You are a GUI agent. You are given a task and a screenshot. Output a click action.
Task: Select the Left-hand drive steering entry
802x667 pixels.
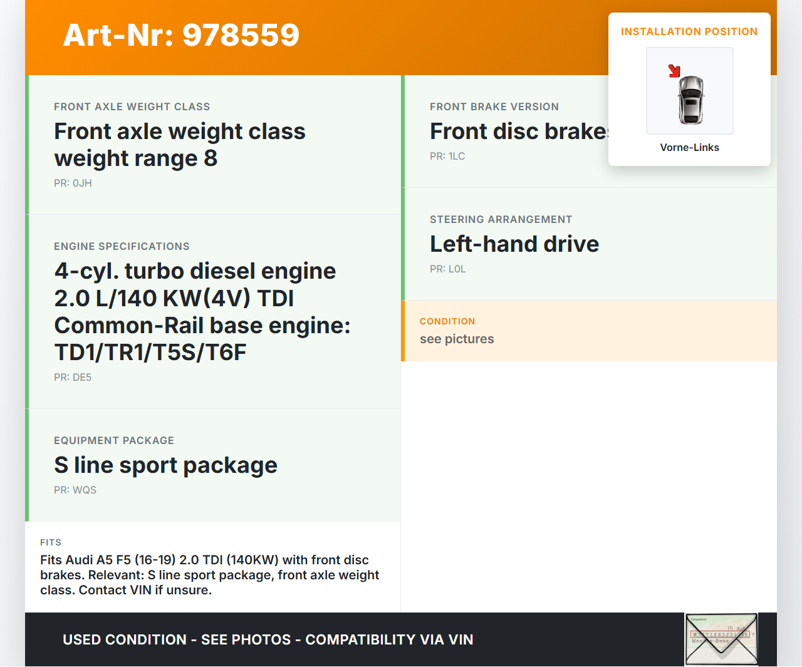click(x=514, y=244)
